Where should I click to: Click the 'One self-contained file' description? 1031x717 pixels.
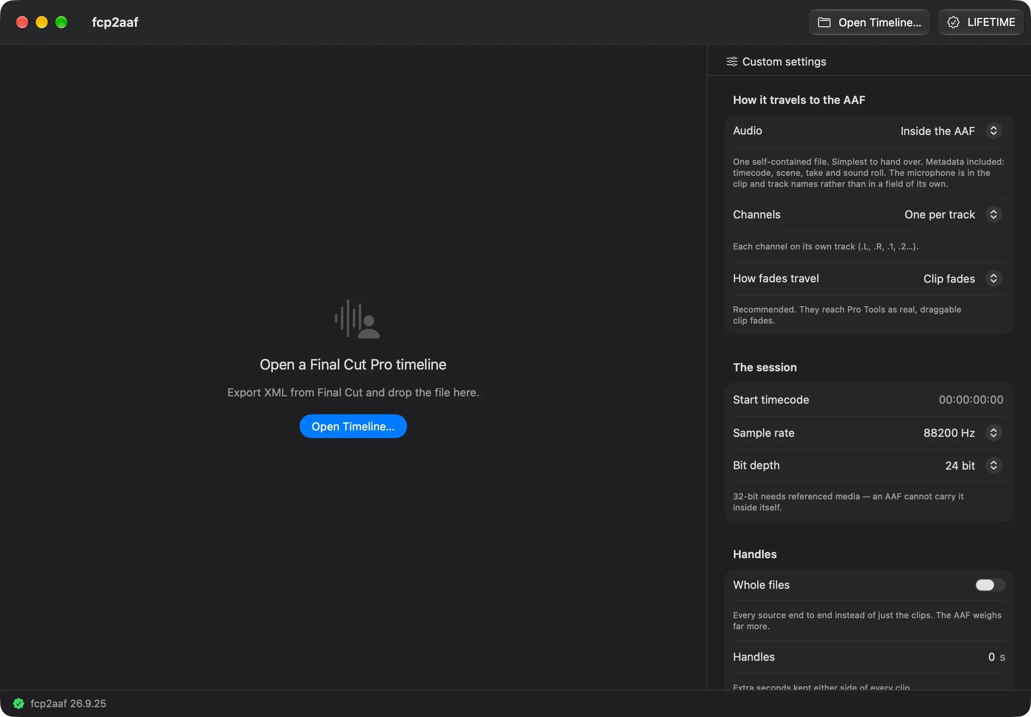[868, 172]
